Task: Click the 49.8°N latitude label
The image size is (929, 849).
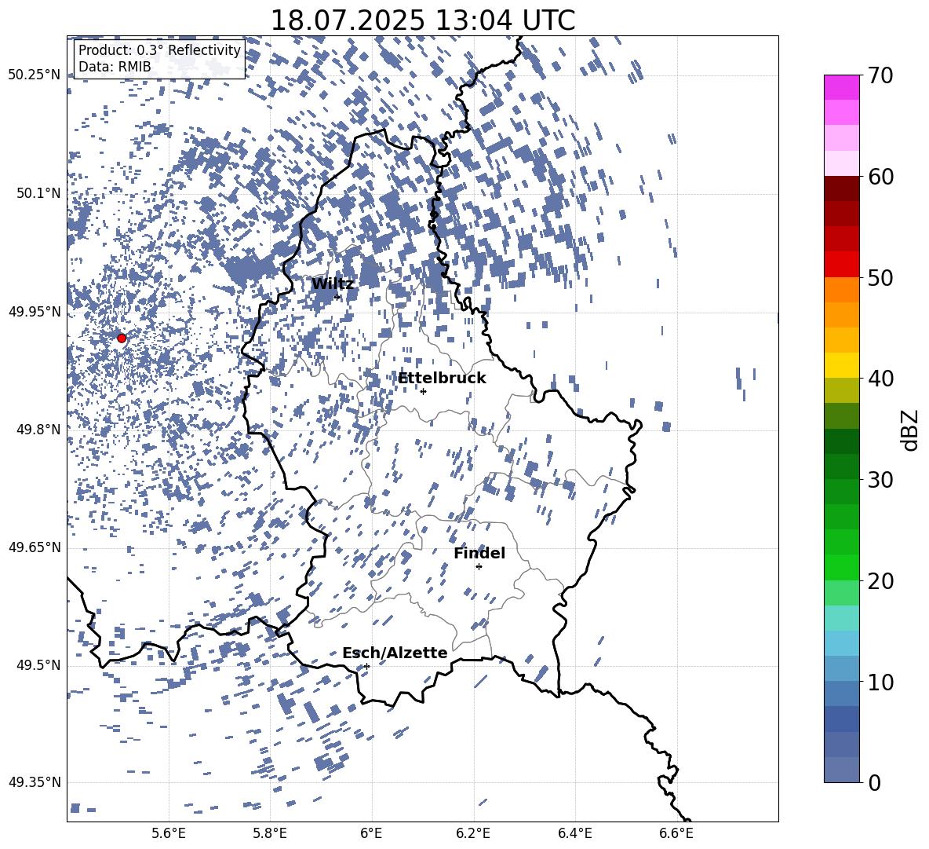Action: (x=38, y=430)
